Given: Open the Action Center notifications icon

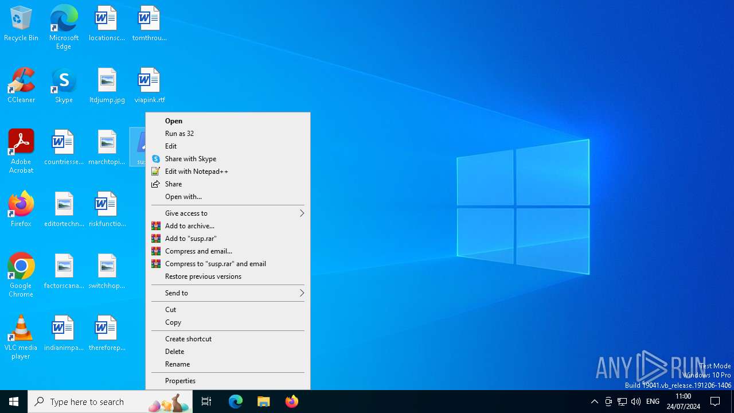Looking at the screenshot, I should pyautogui.click(x=716, y=402).
